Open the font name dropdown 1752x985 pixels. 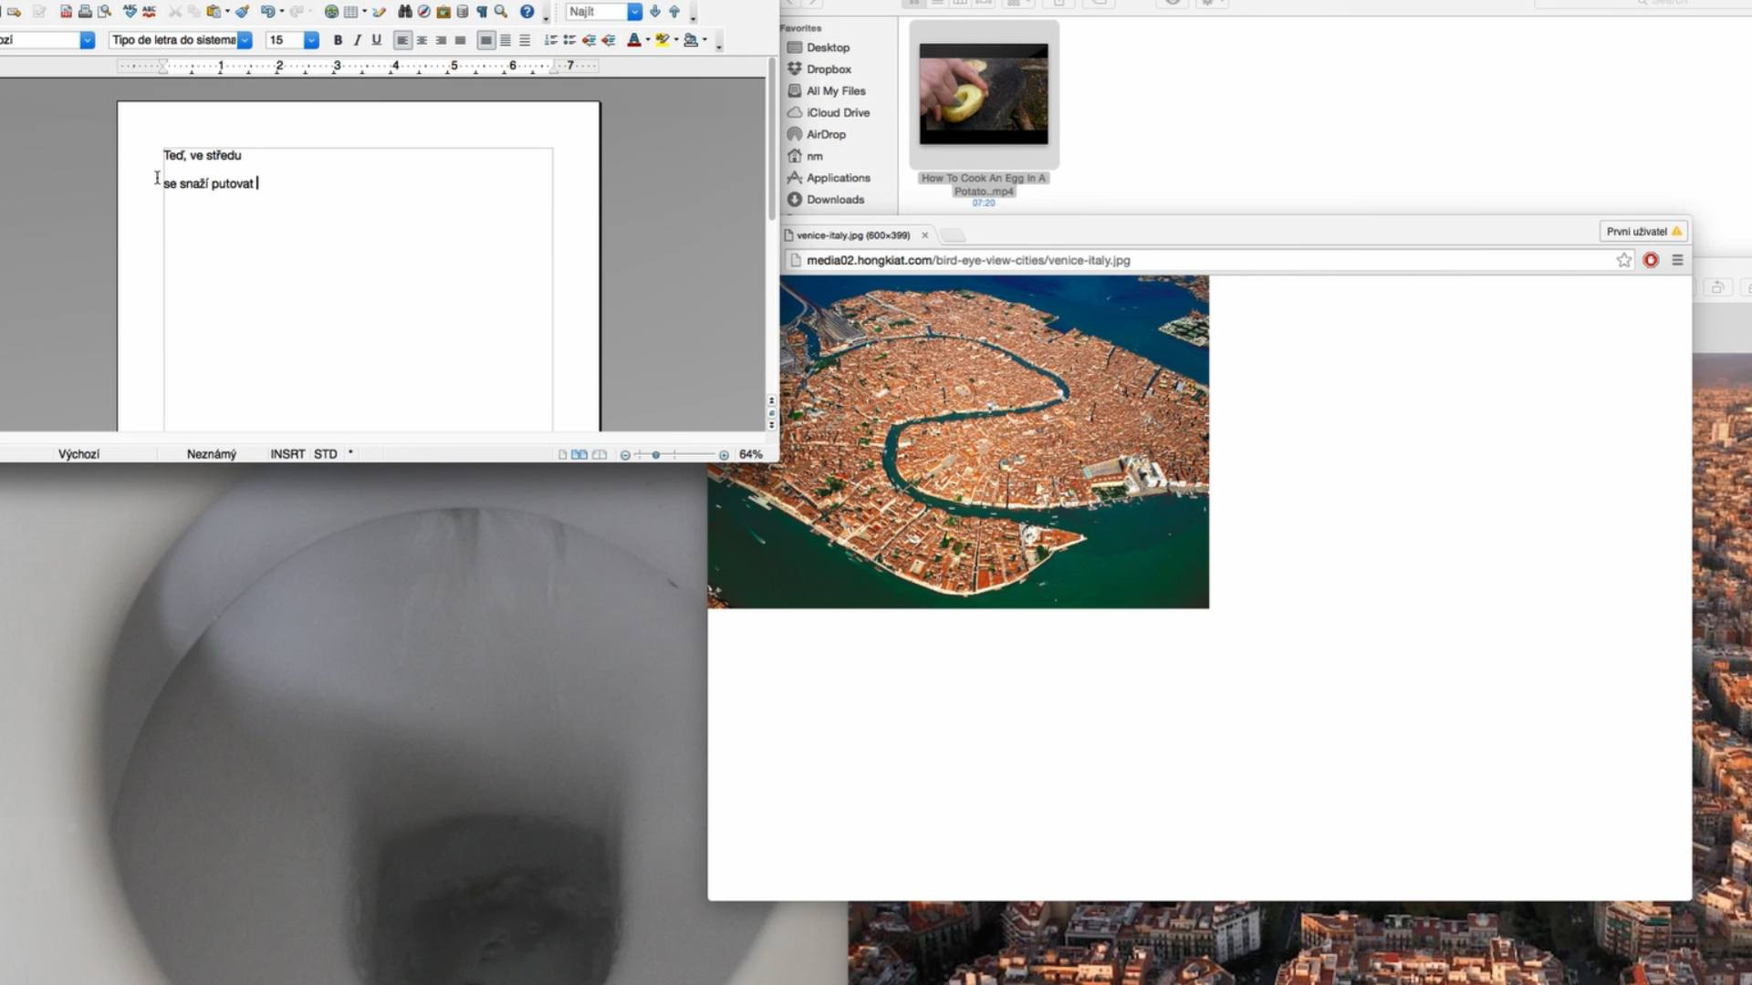point(245,40)
